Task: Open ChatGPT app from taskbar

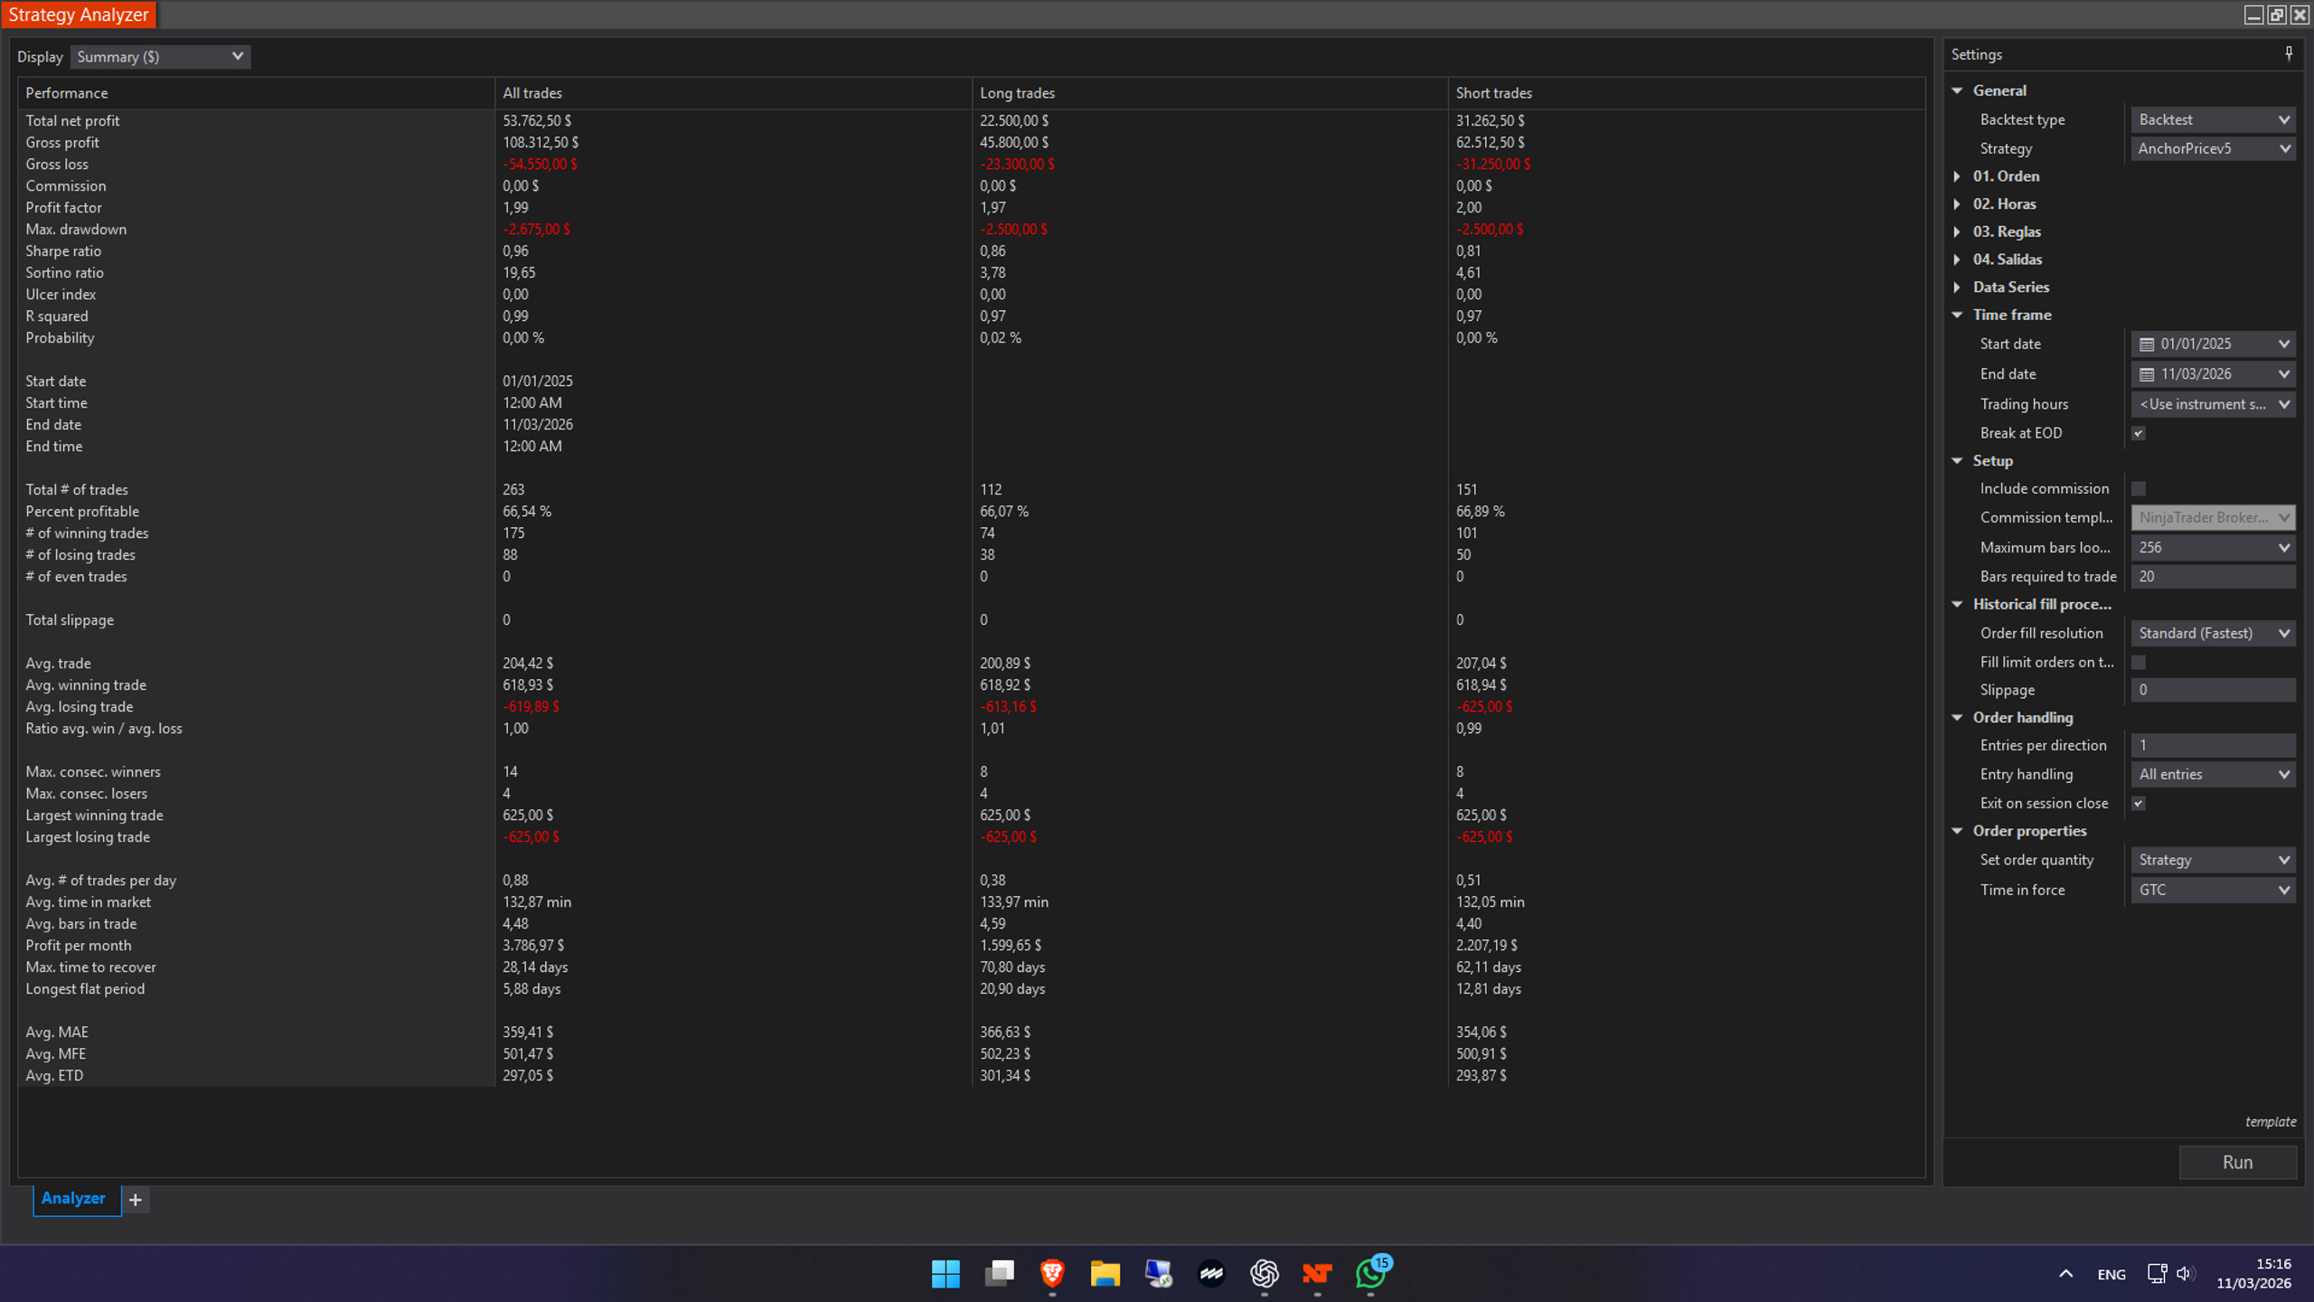Action: coord(1265,1274)
